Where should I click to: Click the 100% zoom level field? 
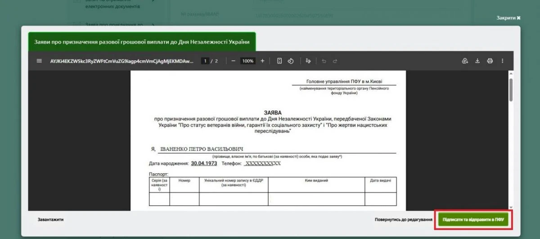(248, 61)
